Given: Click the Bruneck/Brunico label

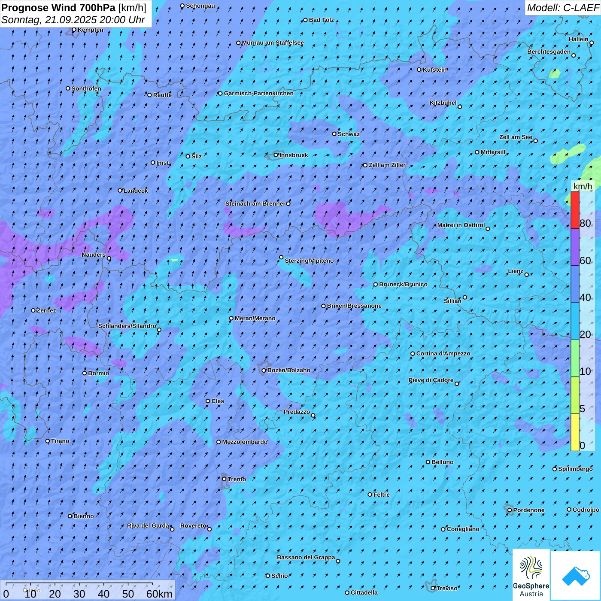Looking at the screenshot, I should (x=403, y=284).
